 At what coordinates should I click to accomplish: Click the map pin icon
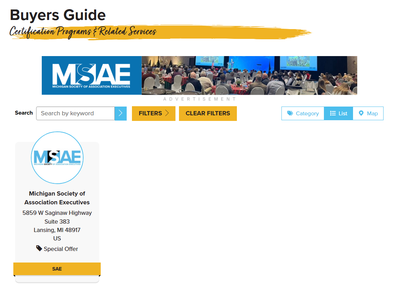click(361, 113)
